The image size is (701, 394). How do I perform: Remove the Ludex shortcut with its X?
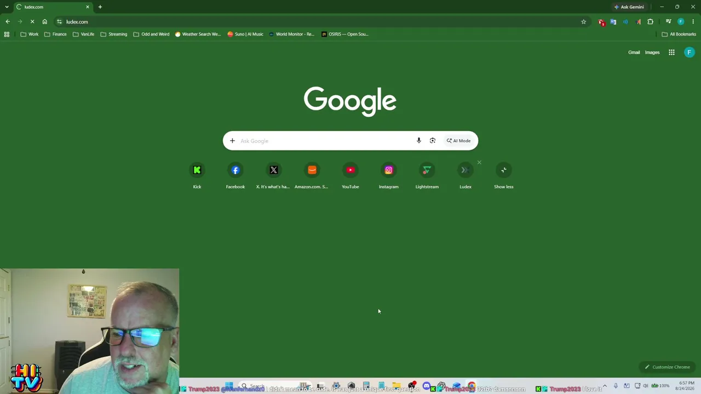[479, 163]
